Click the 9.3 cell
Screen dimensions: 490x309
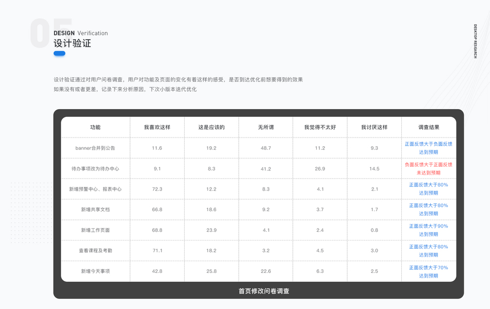click(374, 148)
